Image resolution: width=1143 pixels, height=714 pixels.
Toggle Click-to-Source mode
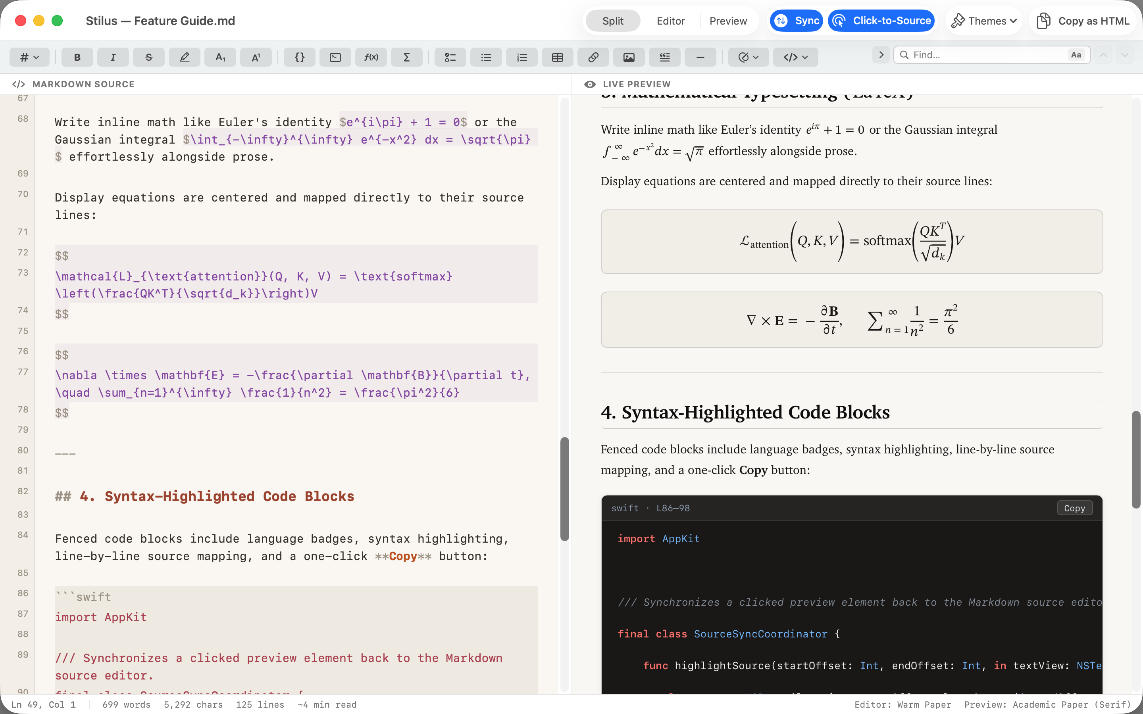click(x=881, y=21)
